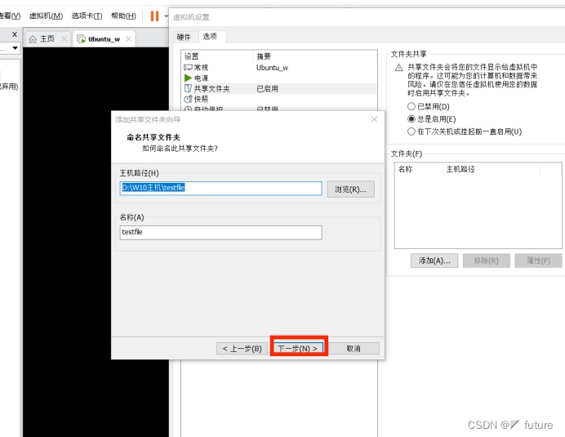Switch to the 硬件 hardware tab

point(185,37)
